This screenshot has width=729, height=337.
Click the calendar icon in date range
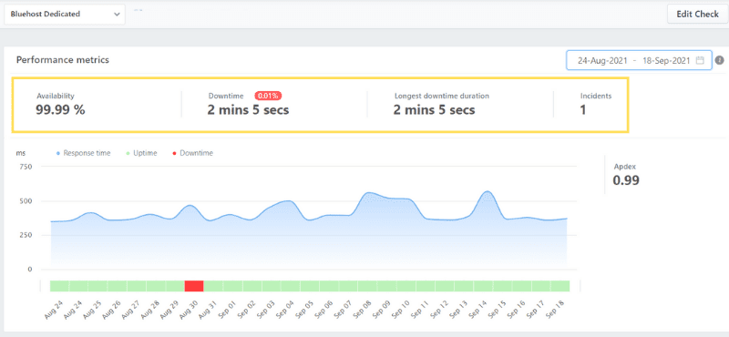pos(700,60)
